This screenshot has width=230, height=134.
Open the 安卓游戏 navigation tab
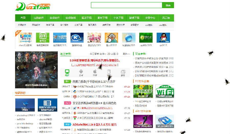71,18
